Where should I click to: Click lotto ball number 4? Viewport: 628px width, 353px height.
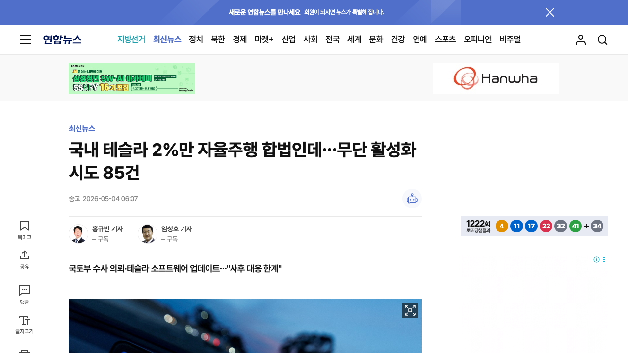point(502,226)
